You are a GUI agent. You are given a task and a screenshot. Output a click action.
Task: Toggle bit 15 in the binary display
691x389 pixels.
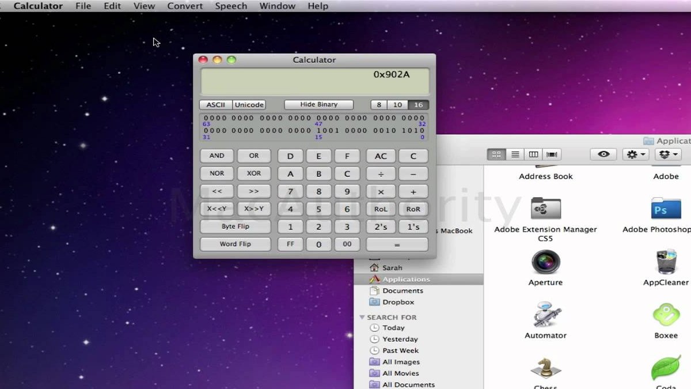point(320,131)
